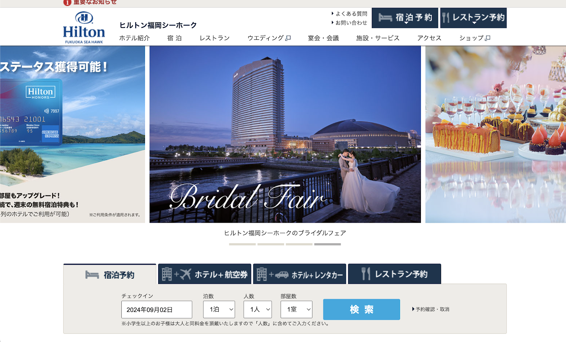566x342 pixels.
Task: Open レストラン menu item
Action: 215,38
